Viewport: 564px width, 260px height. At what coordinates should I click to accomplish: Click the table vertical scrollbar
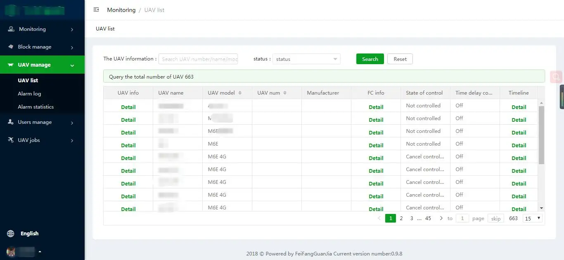tap(541, 135)
